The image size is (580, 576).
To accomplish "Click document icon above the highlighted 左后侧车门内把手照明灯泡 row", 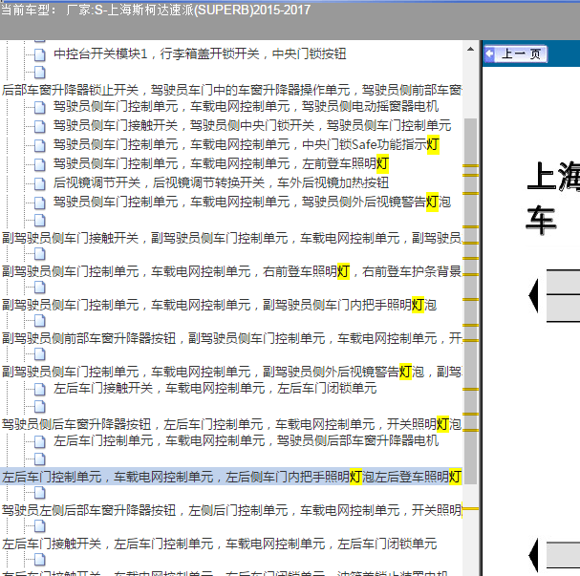I will [40, 459].
